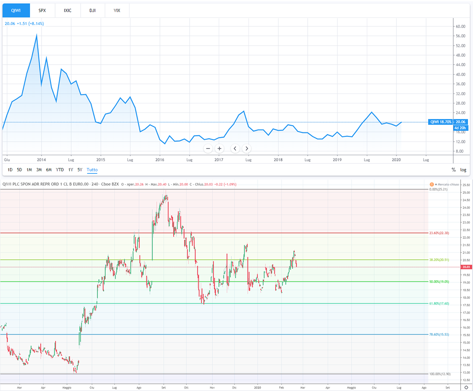
Task: Select the 100.00%(12.90) Fibonacci level label
Action: 440,374
